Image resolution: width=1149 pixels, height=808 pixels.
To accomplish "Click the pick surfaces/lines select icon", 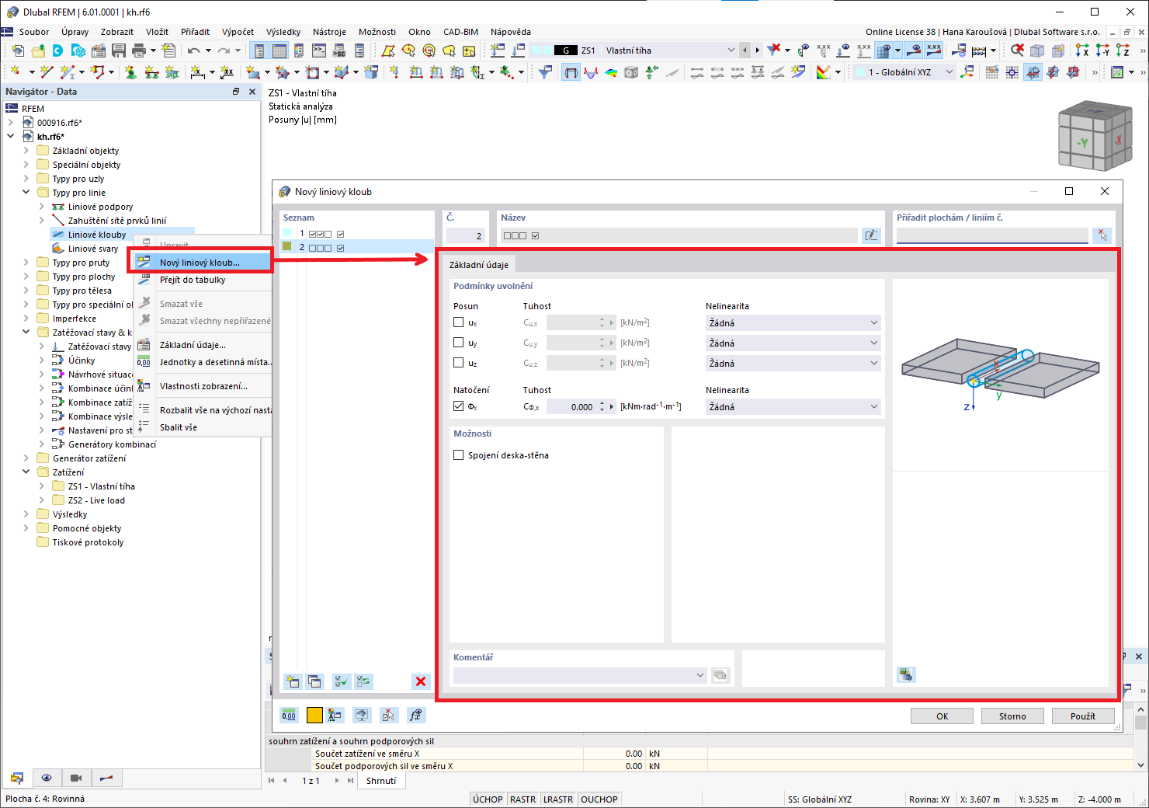I will pyautogui.click(x=1102, y=235).
